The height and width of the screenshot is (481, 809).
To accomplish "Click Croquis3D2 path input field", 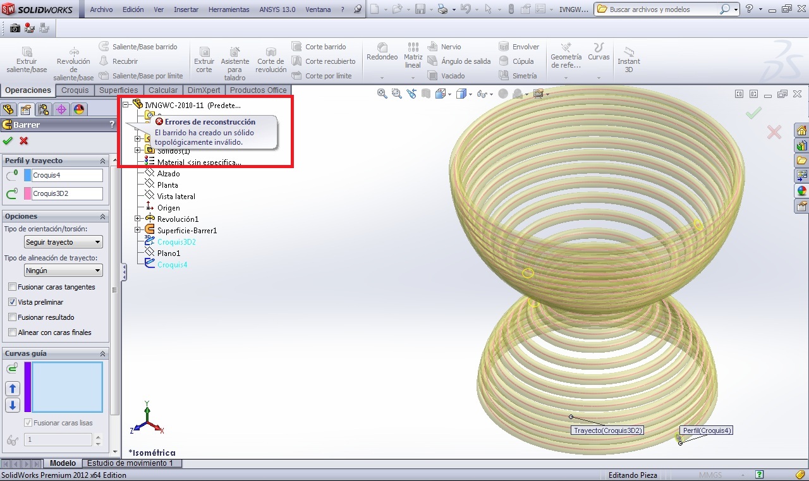I will coord(67,193).
